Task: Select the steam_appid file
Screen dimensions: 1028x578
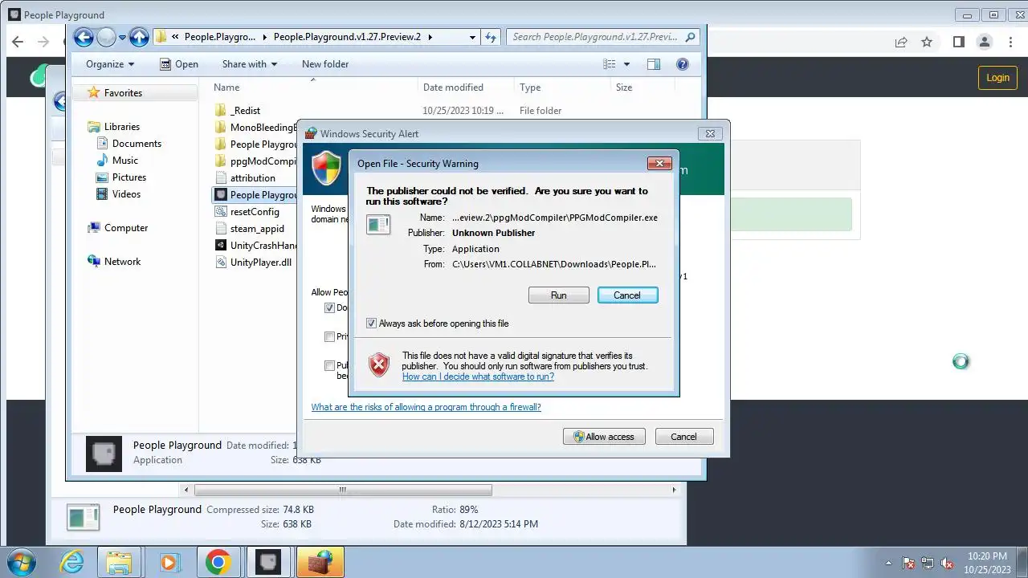Action: (257, 229)
